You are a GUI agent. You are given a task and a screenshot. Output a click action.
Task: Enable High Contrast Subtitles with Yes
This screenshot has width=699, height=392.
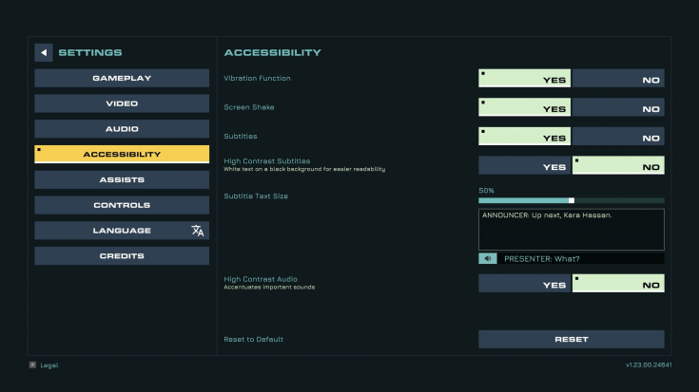[x=525, y=165]
